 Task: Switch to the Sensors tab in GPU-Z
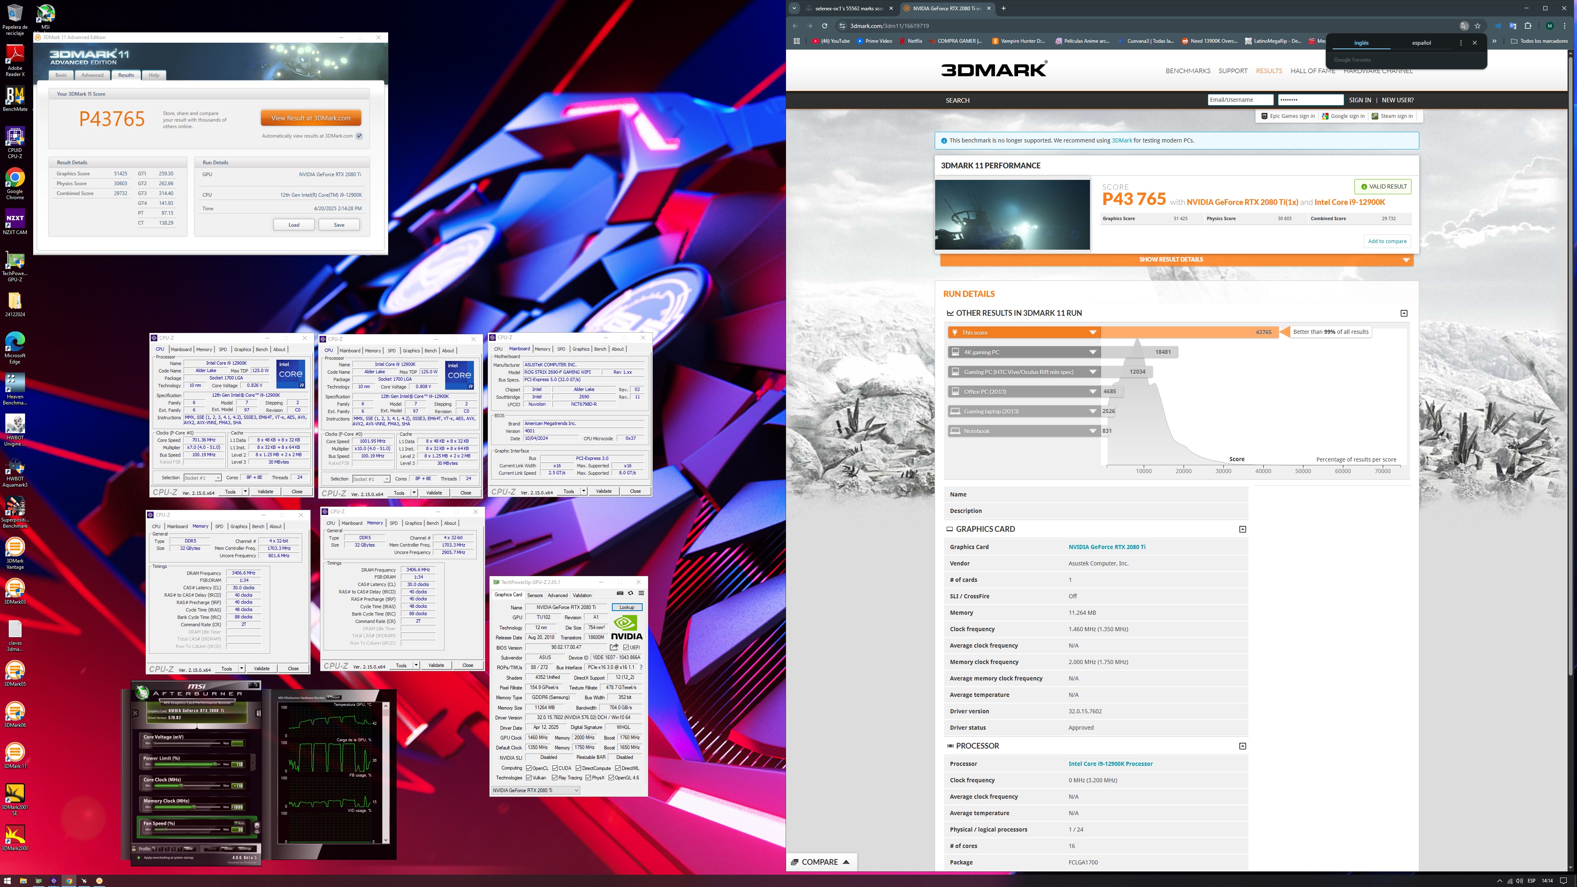click(x=534, y=595)
